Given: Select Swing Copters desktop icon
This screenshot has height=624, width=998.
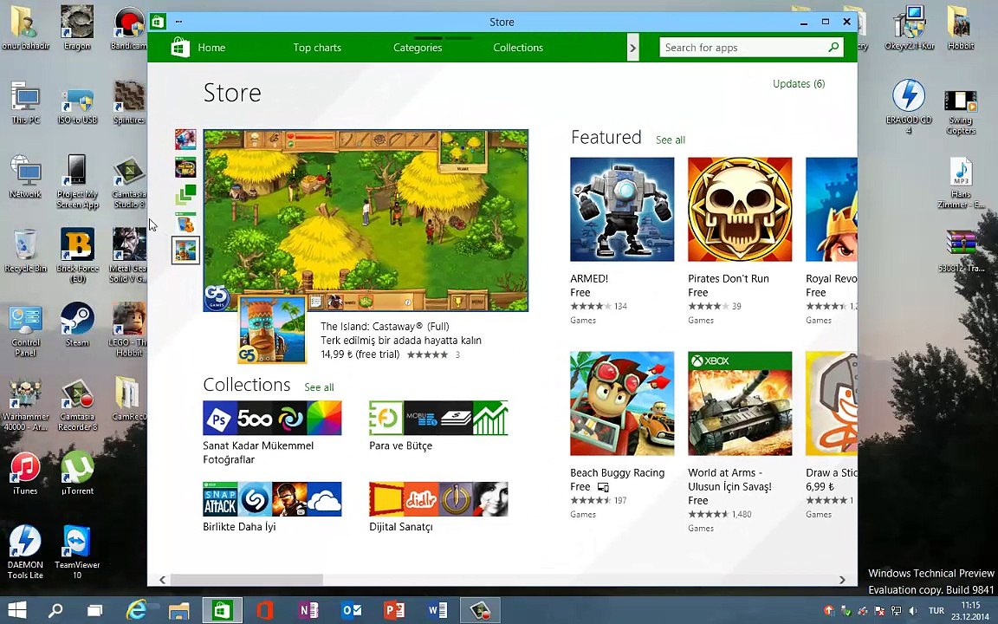Looking at the screenshot, I should [961, 112].
